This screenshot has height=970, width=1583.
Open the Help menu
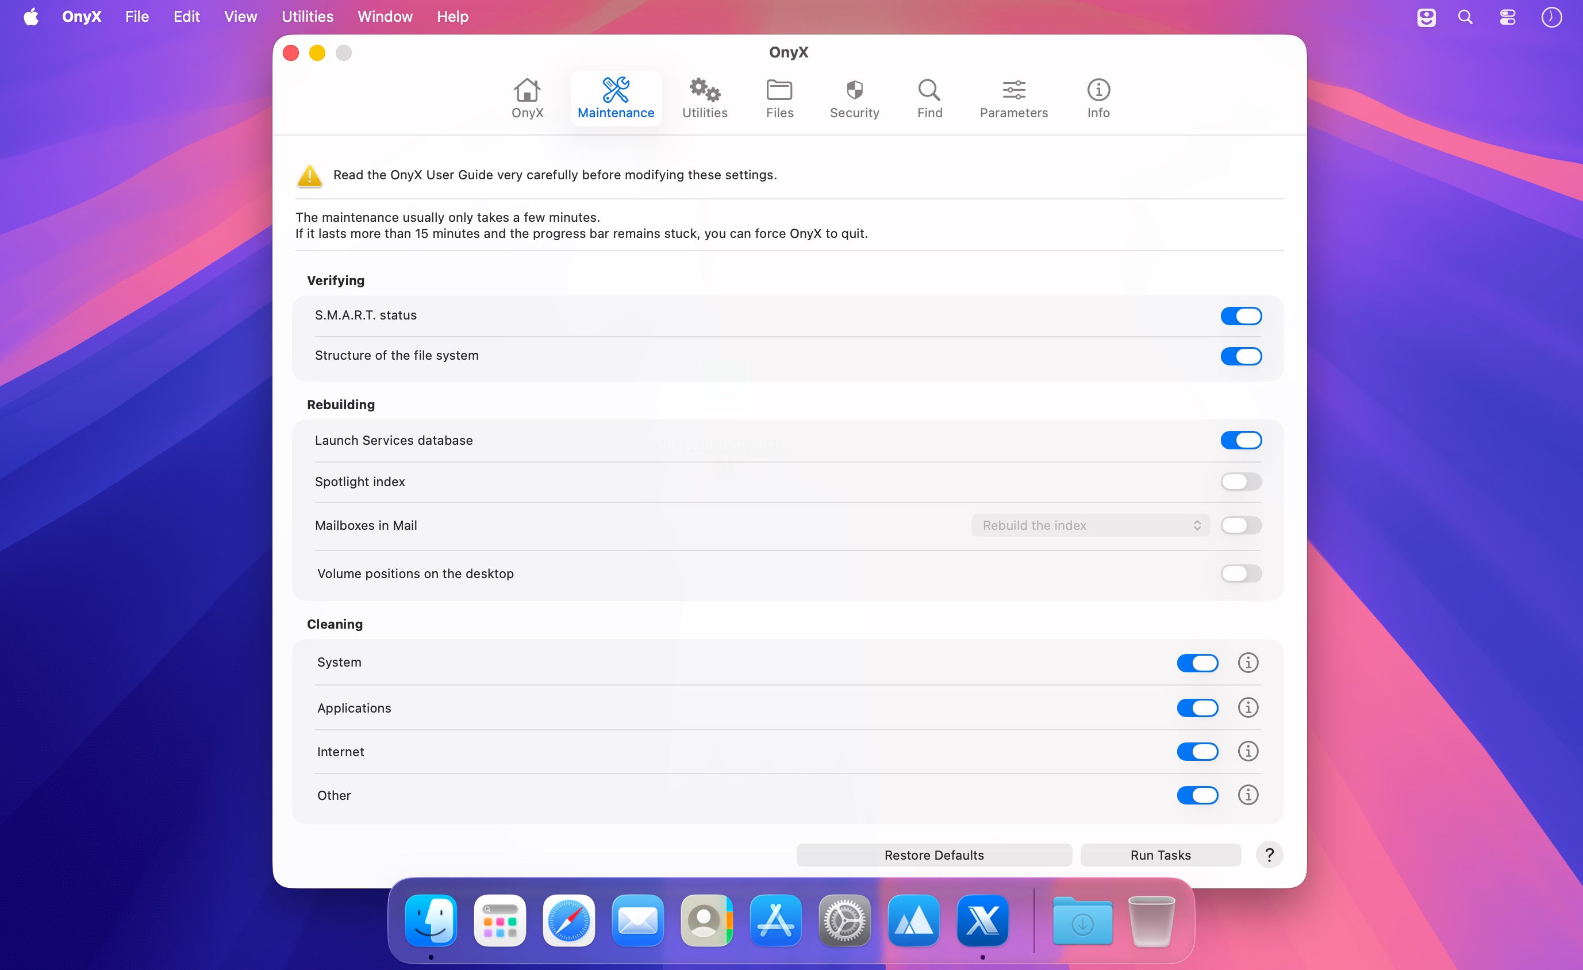(x=452, y=17)
